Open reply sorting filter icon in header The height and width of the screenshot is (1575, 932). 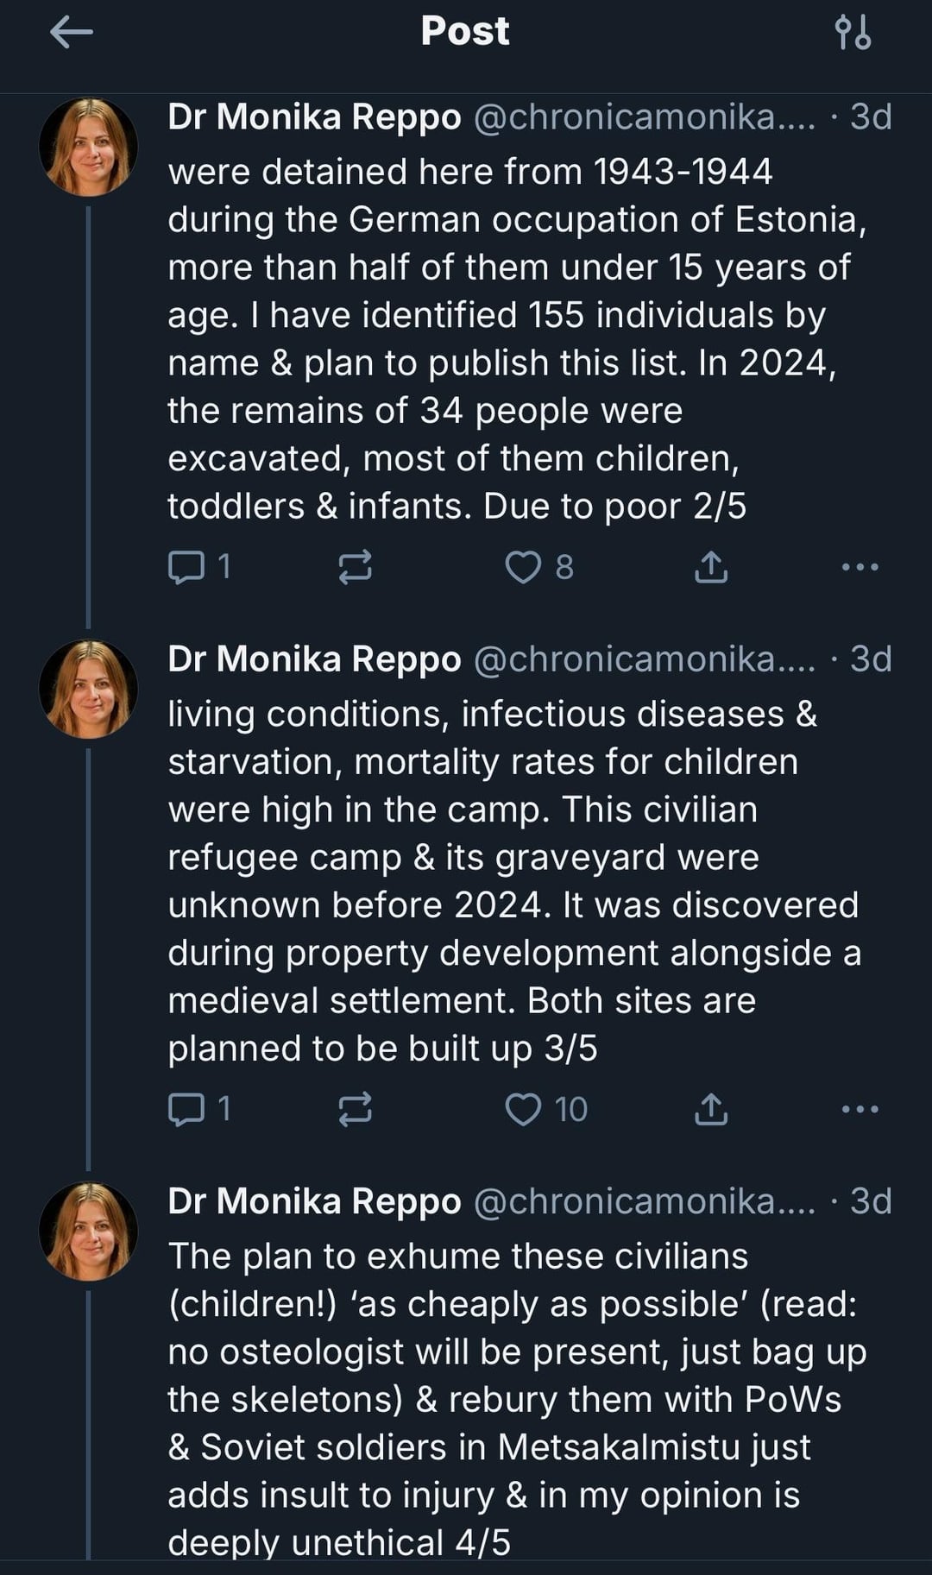pos(853,33)
